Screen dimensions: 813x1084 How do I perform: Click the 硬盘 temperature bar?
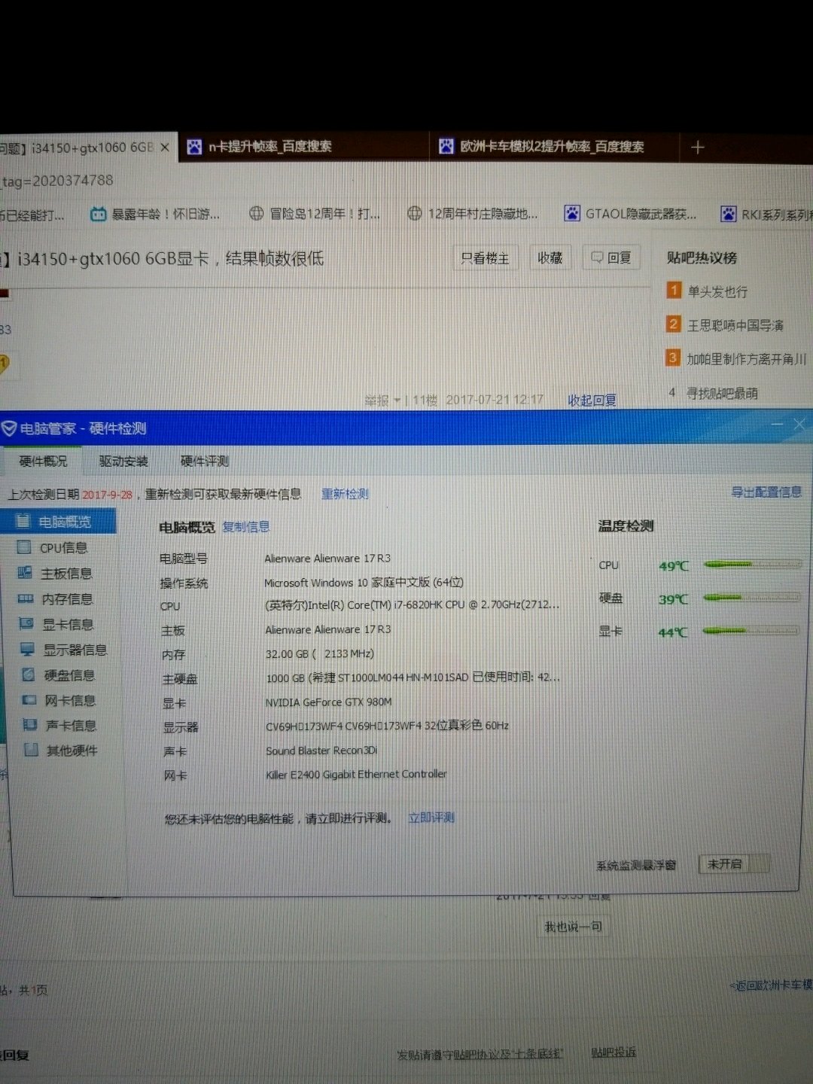coord(753,598)
